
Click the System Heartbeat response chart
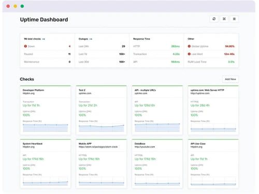[46, 181]
